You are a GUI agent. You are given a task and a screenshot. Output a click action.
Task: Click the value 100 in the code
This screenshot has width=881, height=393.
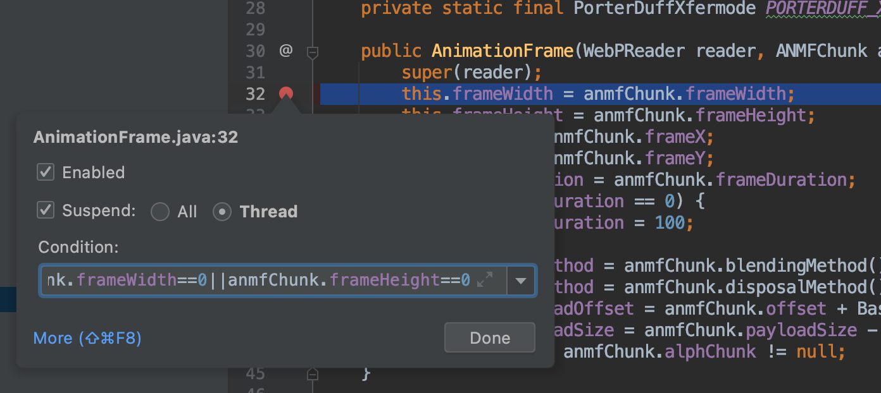pos(670,223)
